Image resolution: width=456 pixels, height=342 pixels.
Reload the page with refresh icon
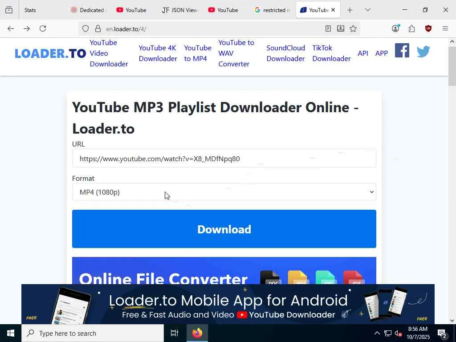(x=43, y=28)
